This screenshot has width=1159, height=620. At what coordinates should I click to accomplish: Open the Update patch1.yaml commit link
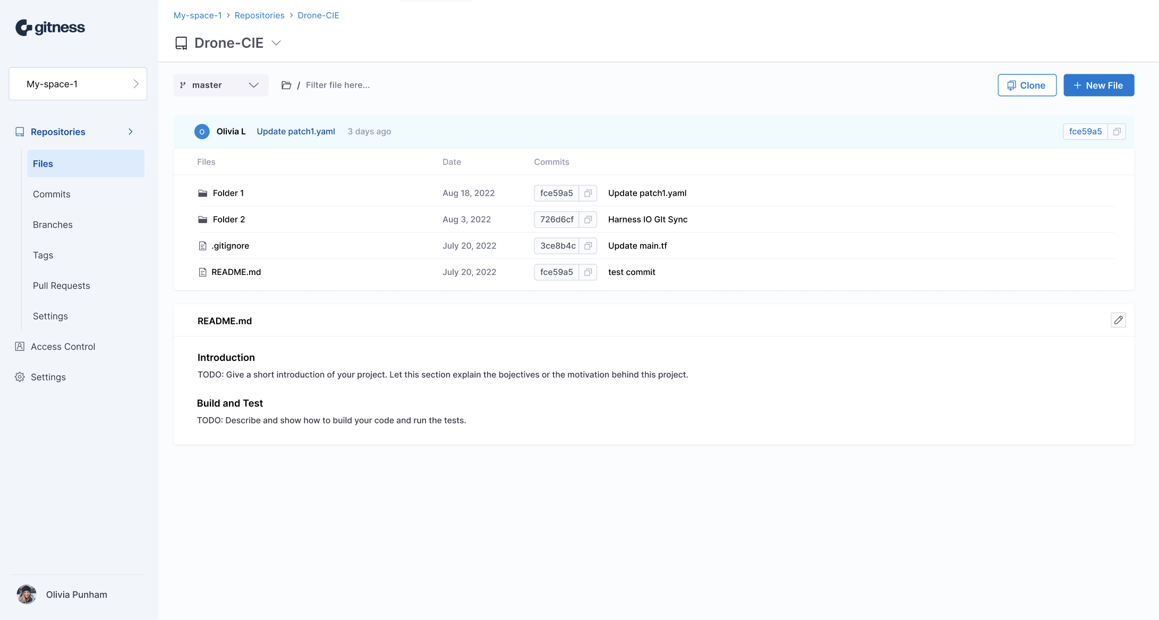[x=296, y=132]
